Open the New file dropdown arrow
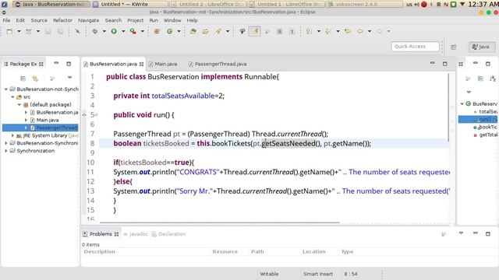This screenshot has height=280, width=499. [19, 31]
